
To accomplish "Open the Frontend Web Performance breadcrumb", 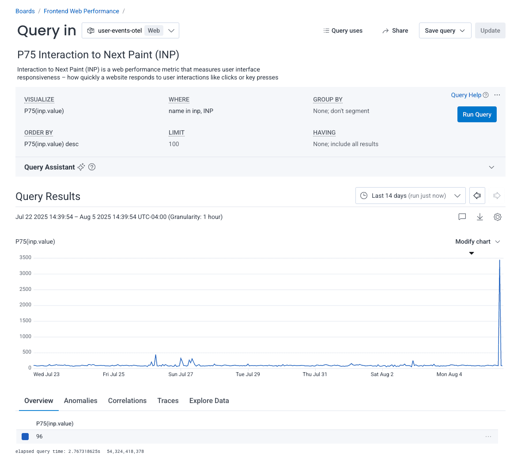I will [x=81, y=11].
